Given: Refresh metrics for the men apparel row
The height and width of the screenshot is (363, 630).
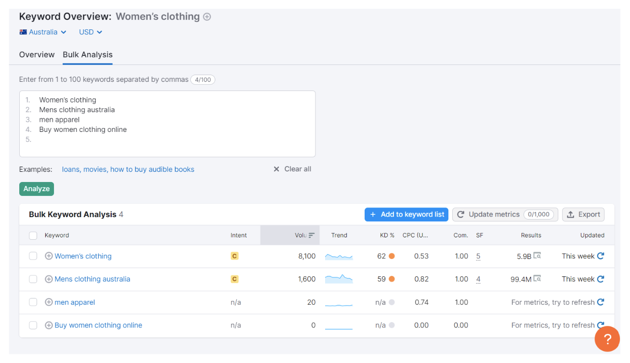Looking at the screenshot, I should coord(600,302).
